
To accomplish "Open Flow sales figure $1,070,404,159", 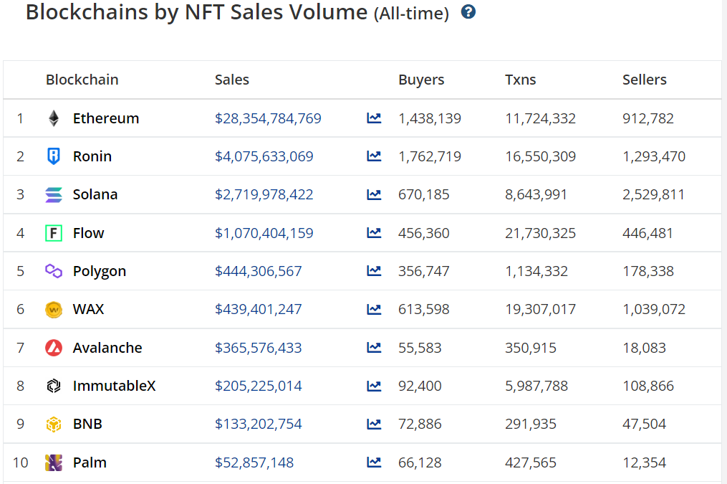I will 264,233.
